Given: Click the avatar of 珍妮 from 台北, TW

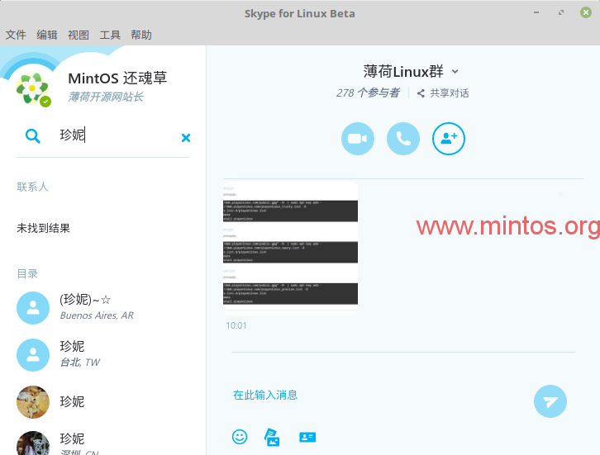Looking at the screenshot, I should click(33, 355).
